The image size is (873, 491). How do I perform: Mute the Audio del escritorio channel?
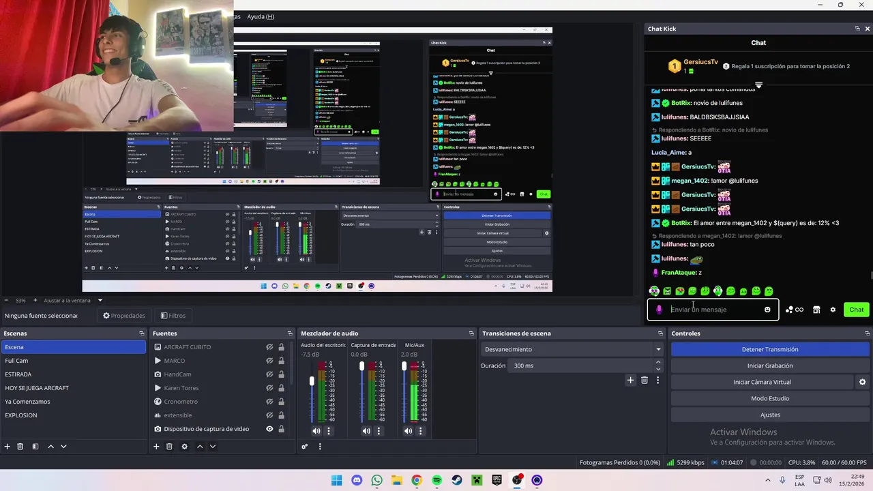pyautogui.click(x=316, y=431)
